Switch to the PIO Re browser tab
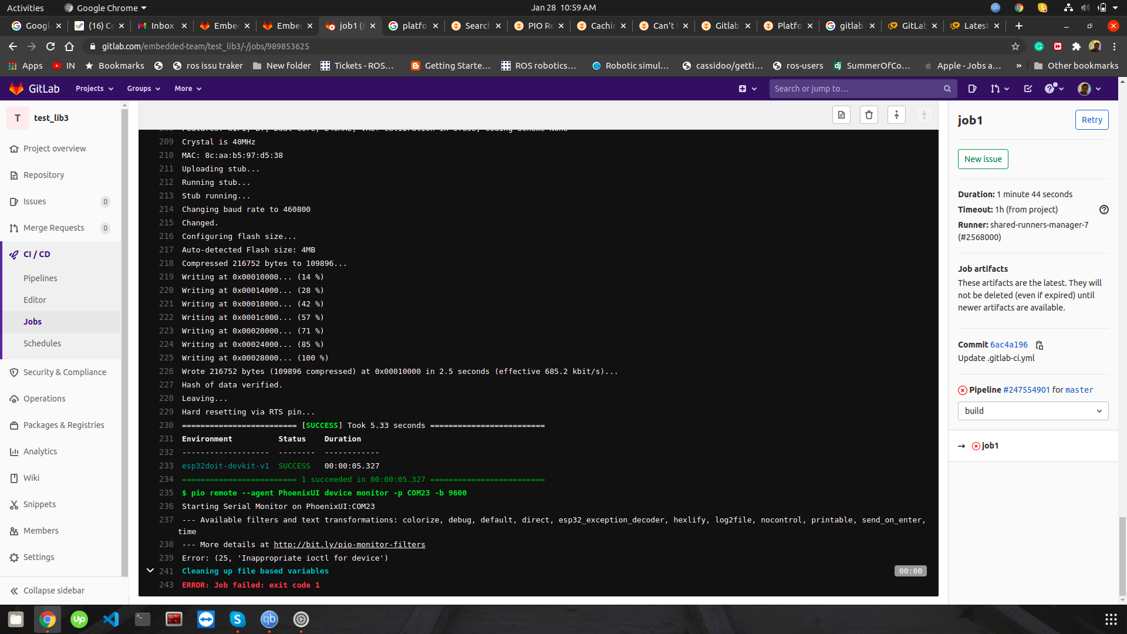Viewport: 1127px width, 634px height. [539, 26]
